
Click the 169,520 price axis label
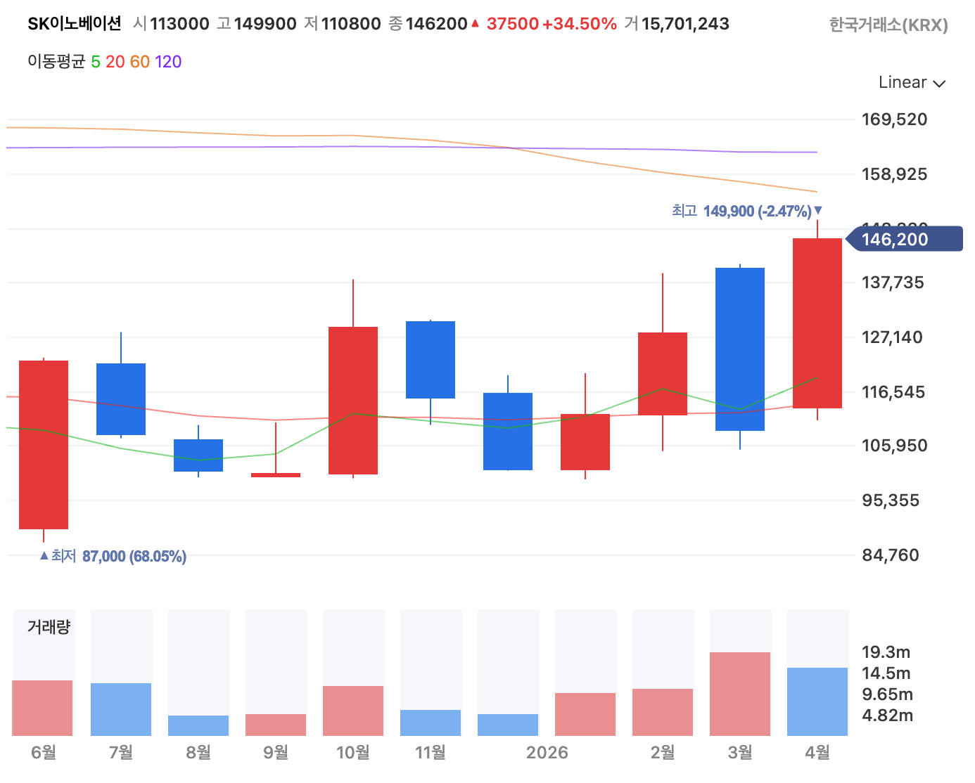click(x=895, y=119)
